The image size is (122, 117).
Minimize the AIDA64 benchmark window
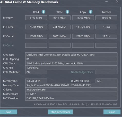(107, 2)
